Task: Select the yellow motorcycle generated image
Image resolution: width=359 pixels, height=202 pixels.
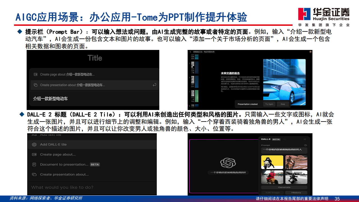Action: click(272, 162)
